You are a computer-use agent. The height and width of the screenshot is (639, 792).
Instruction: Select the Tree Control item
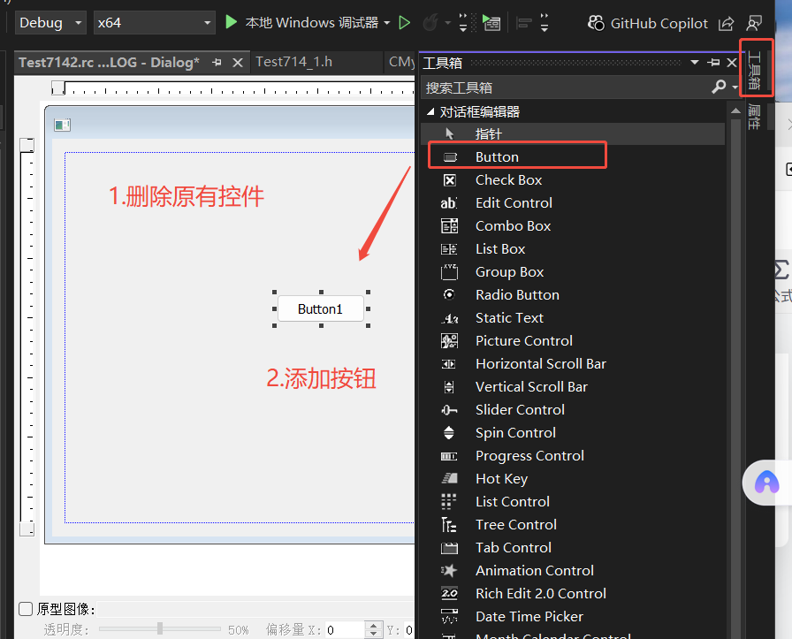[572, 524]
